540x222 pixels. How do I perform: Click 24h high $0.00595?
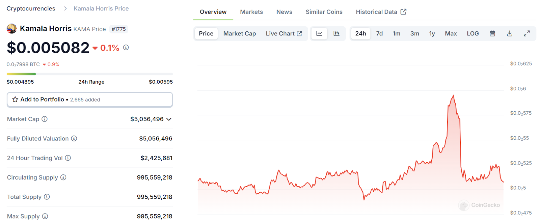coord(161,82)
